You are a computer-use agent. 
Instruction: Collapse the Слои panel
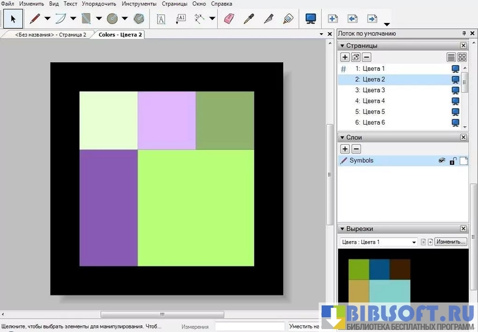tap(342, 138)
